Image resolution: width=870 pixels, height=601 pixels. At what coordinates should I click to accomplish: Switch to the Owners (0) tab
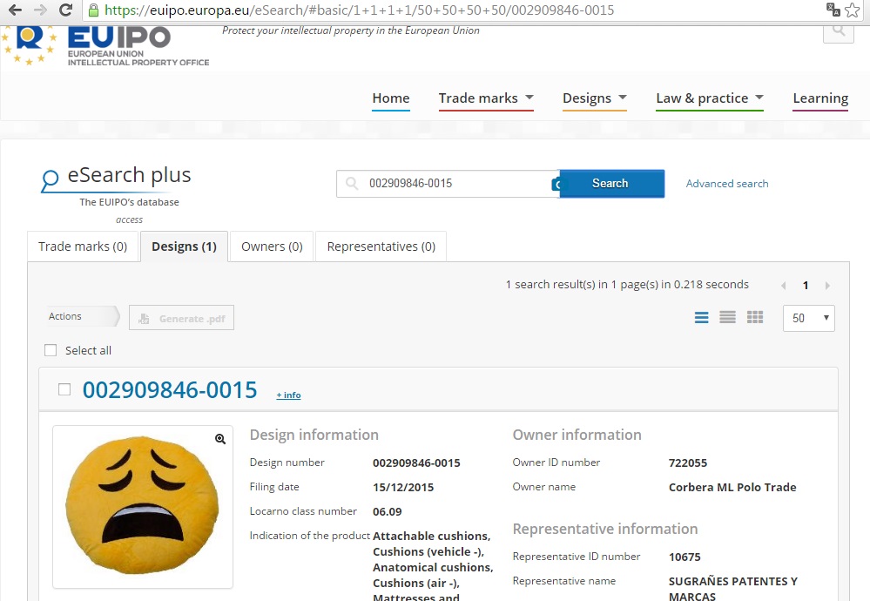272,246
